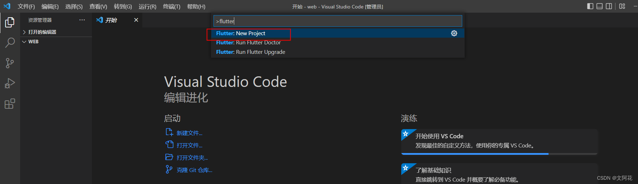Select Flutter: New Project command
Viewport: 638px width, 184px height.
pos(337,33)
